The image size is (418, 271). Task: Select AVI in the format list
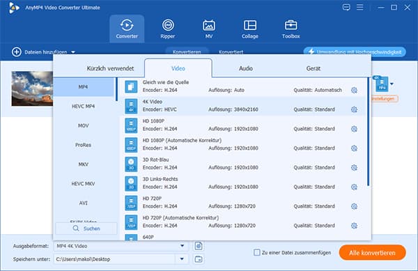[x=84, y=203]
